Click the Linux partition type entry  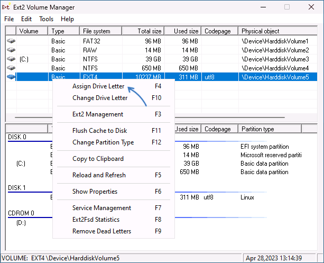247,197
